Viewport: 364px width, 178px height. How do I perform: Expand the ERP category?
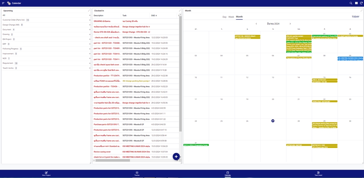tap(46, 44)
